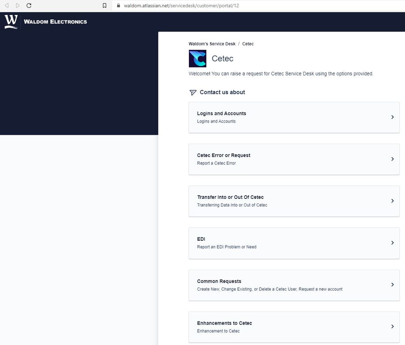Click the browser forward arrow
The width and height of the screenshot is (405, 345).
17,6
